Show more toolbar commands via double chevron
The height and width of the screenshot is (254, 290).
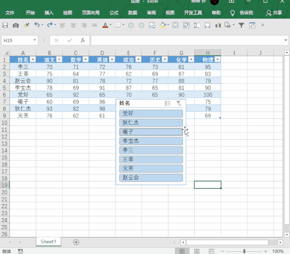tap(262, 25)
